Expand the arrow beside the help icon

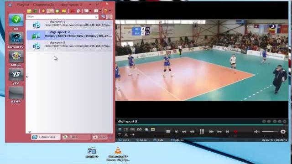coord(110,11)
